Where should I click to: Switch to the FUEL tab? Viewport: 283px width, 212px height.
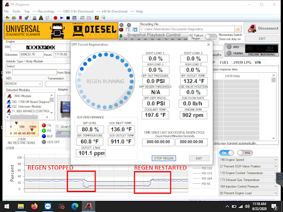pos(224,62)
